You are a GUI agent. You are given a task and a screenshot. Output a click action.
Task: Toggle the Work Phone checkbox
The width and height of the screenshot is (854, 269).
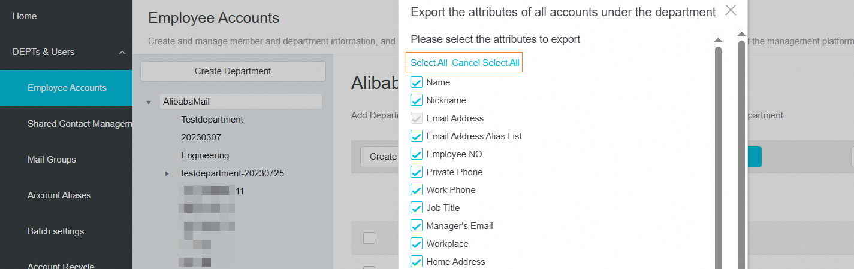tap(417, 190)
